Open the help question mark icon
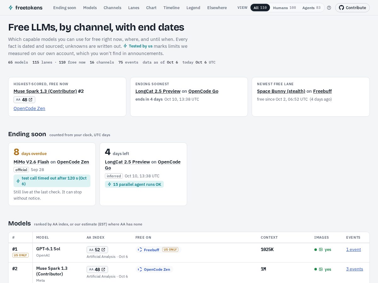 pos(329,8)
